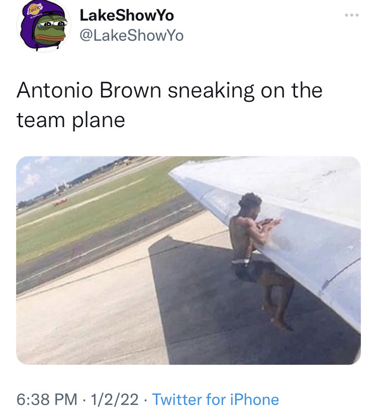This screenshot has height=420, width=377.
Task: Click the 6:38 PM timestamp
Action: click(x=47, y=400)
